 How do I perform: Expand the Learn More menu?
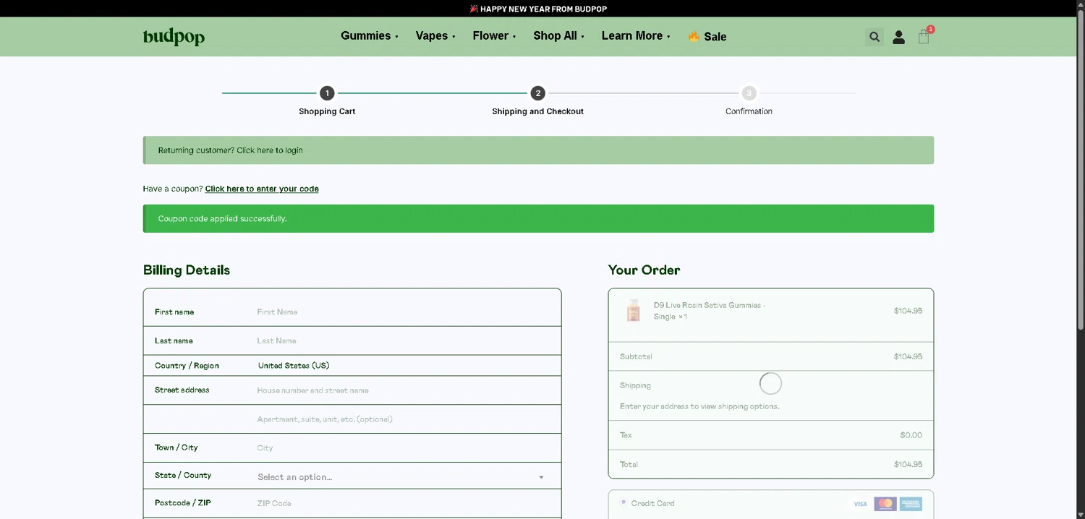click(636, 36)
